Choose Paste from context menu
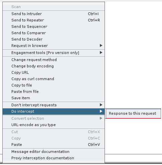The height and width of the screenshot is (165, 162). point(53,145)
